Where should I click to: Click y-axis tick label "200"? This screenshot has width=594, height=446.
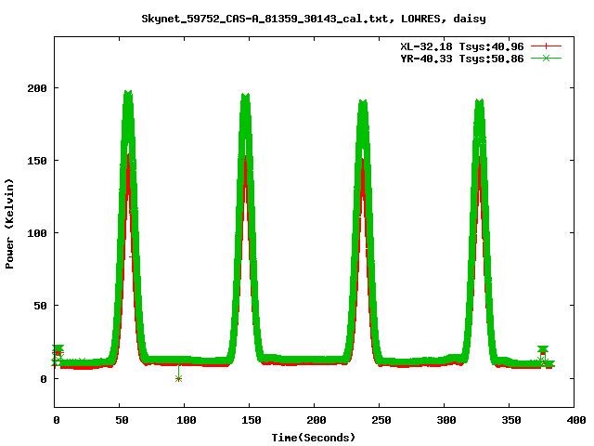tap(37, 88)
